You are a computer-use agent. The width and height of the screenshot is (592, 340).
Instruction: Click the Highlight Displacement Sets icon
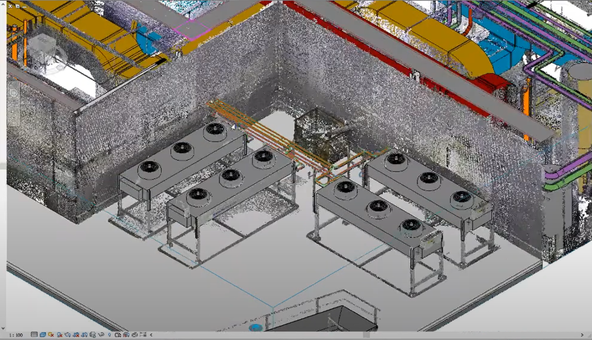[x=134, y=335]
